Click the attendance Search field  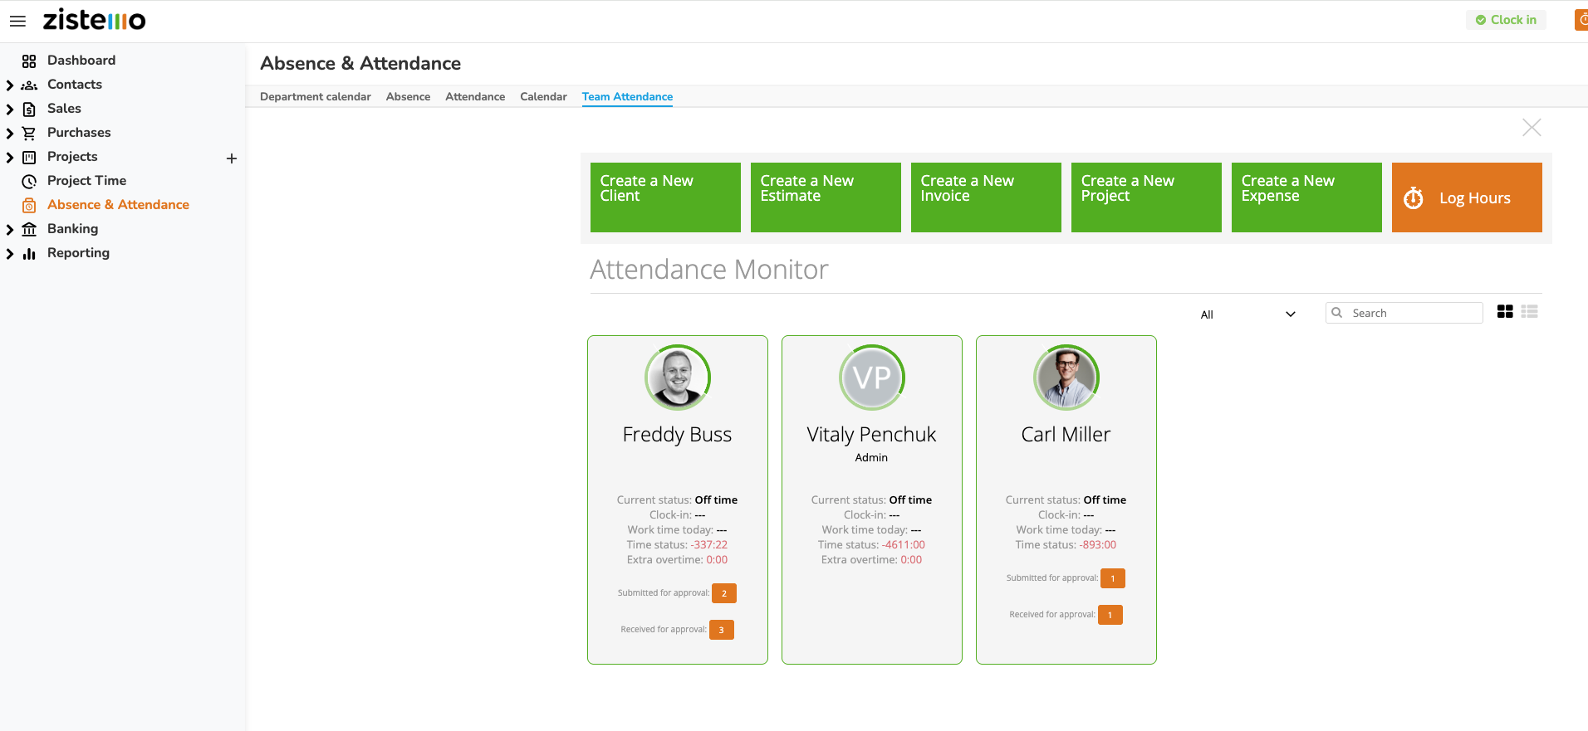pos(1412,313)
